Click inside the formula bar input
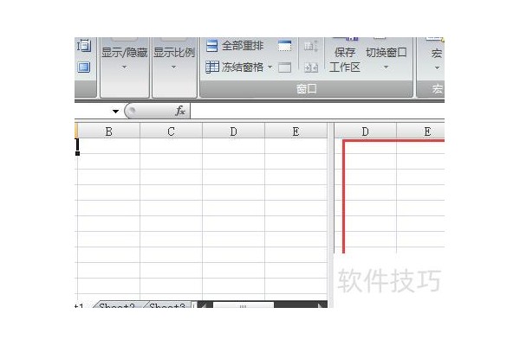Viewport: 520px width, 346px height. point(317,111)
